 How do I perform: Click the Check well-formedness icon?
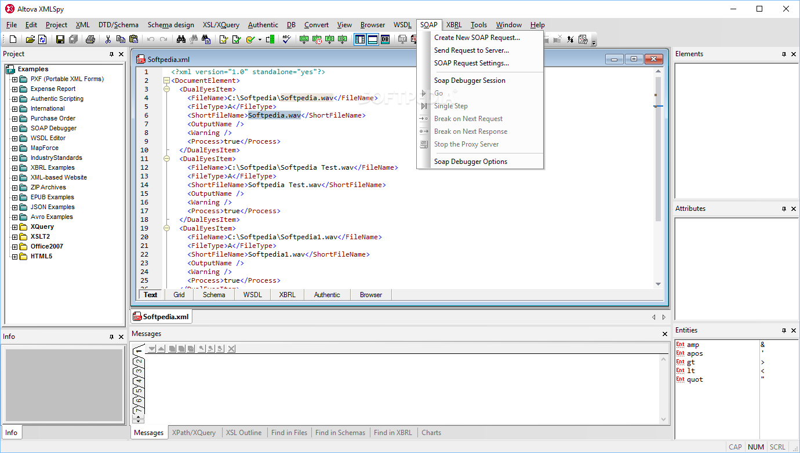223,39
